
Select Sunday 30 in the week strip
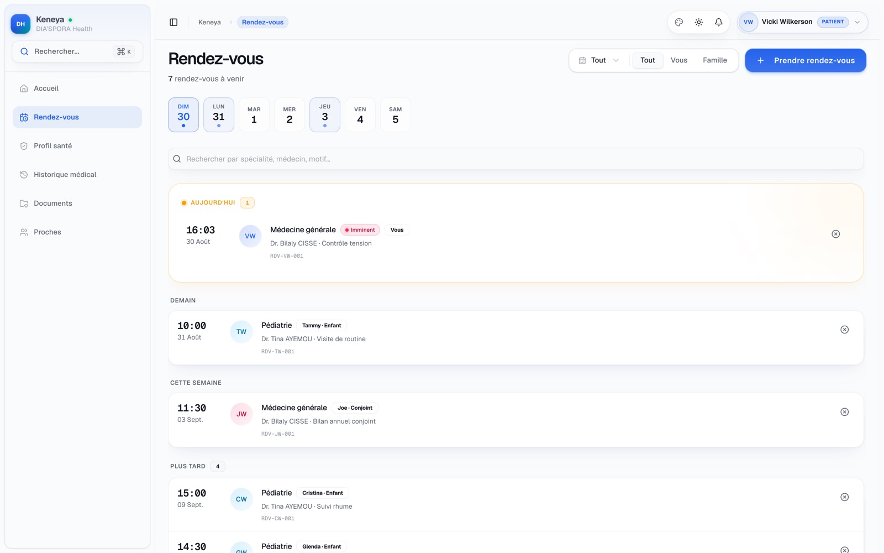(x=183, y=115)
